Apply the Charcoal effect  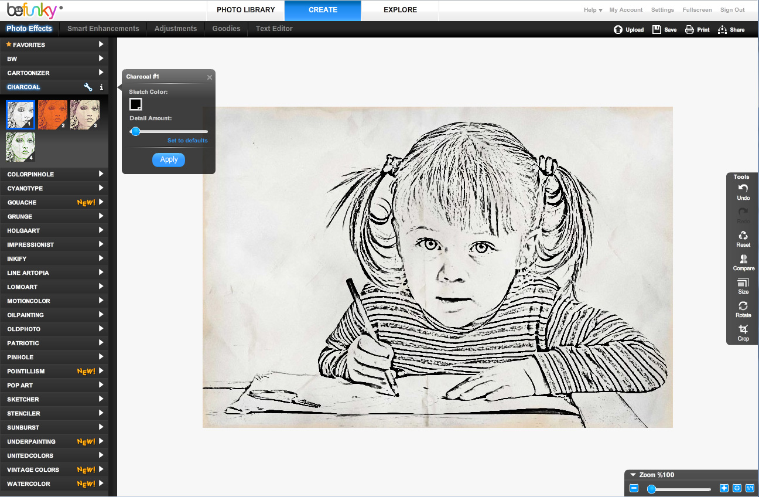click(168, 159)
